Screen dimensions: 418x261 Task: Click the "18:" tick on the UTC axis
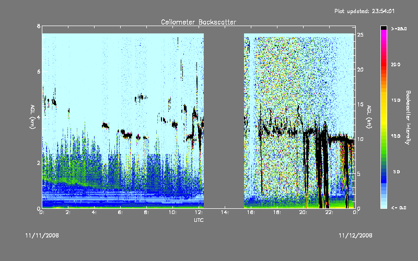coord(277,212)
